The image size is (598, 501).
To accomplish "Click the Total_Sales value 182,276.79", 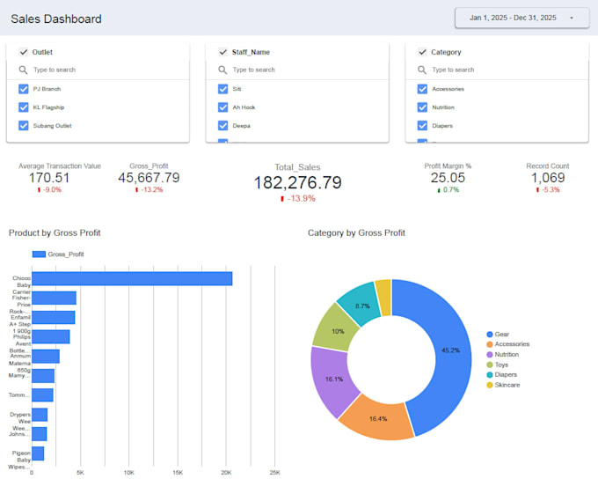I will point(298,182).
